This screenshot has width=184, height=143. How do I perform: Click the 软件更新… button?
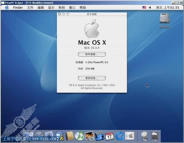[92, 54]
